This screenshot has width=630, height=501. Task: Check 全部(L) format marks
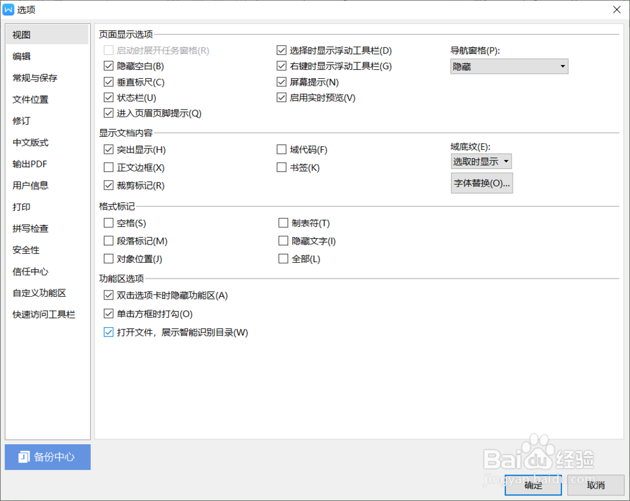[283, 259]
